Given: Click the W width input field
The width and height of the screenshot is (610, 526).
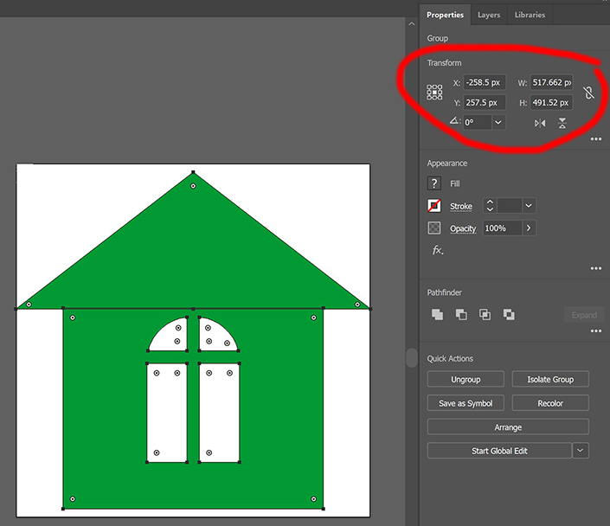Looking at the screenshot, I should [551, 83].
